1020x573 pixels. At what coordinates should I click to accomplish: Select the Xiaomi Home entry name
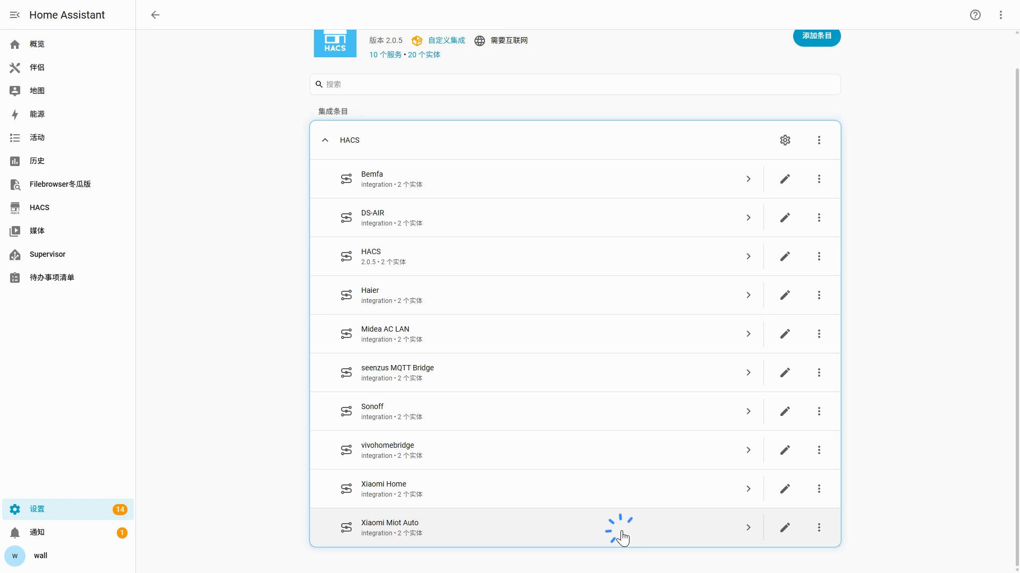point(384,484)
